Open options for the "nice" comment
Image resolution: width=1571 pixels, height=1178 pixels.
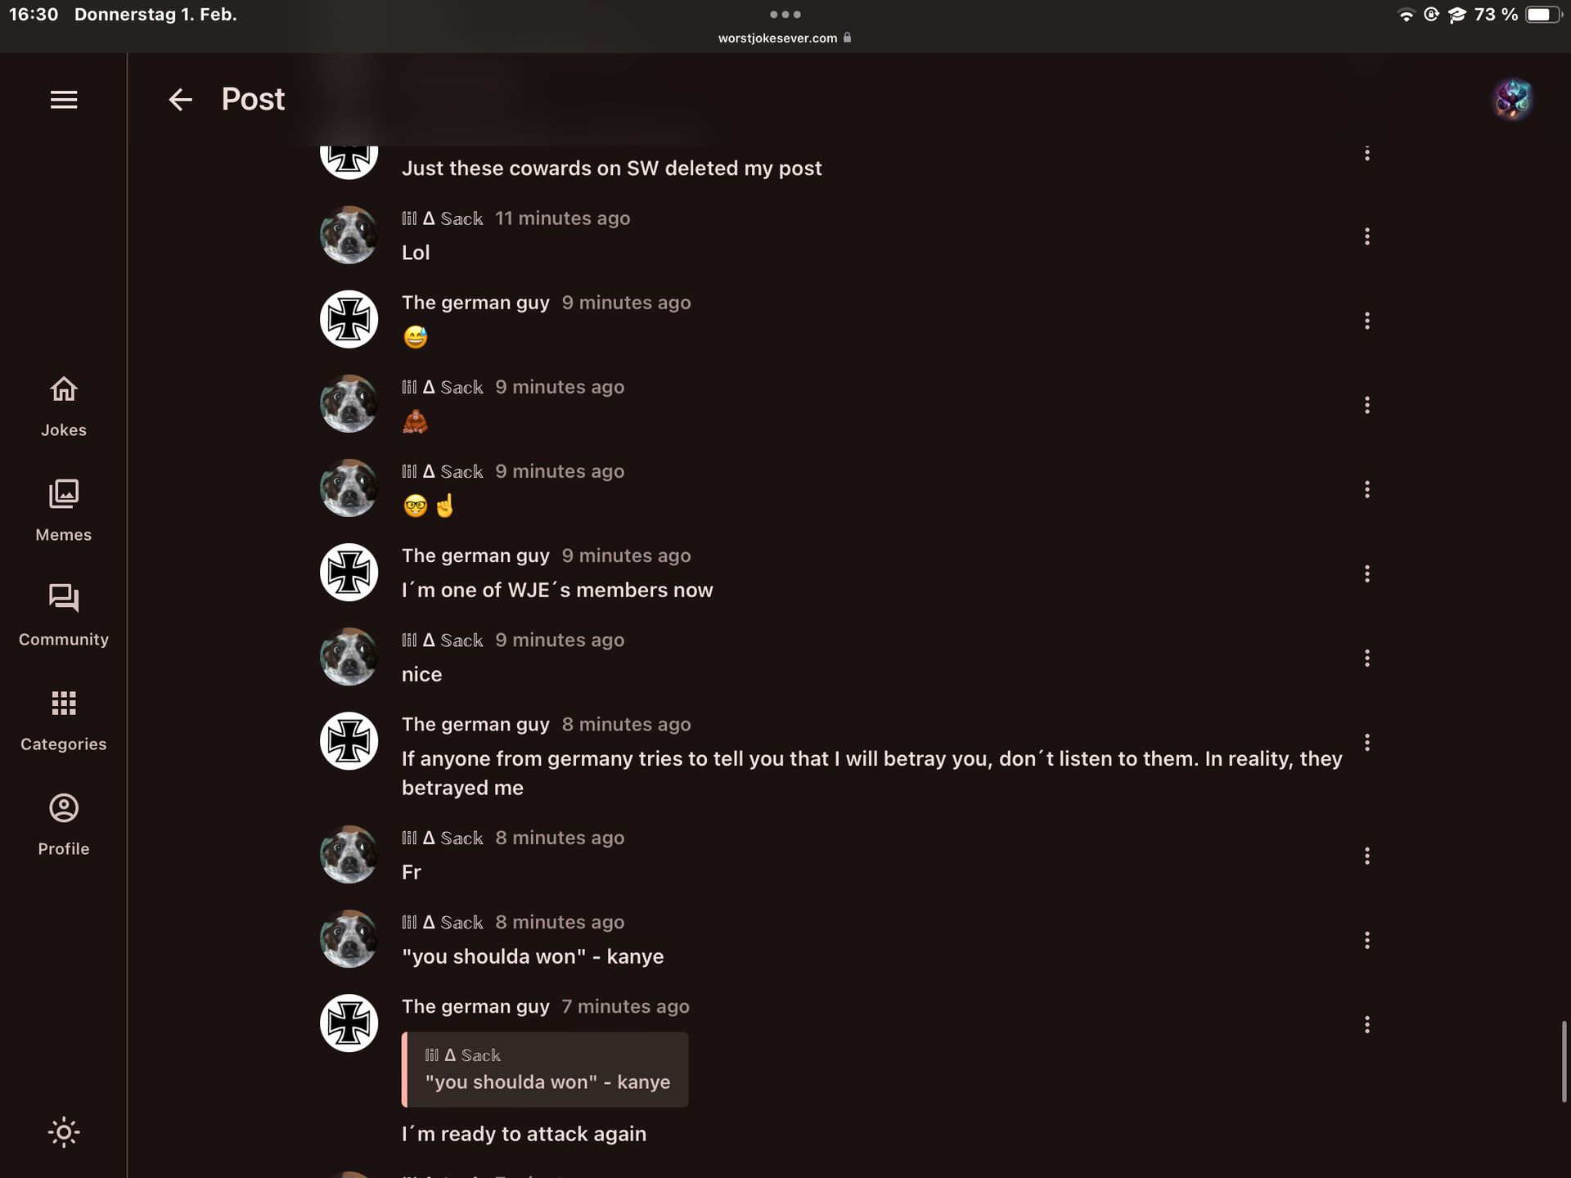pyautogui.click(x=1366, y=658)
